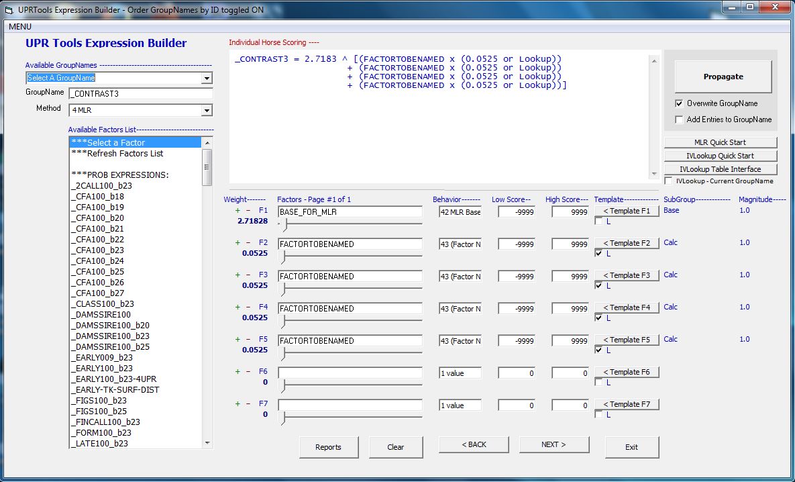Open F6 Behavior dropdown '1 value'

point(460,373)
